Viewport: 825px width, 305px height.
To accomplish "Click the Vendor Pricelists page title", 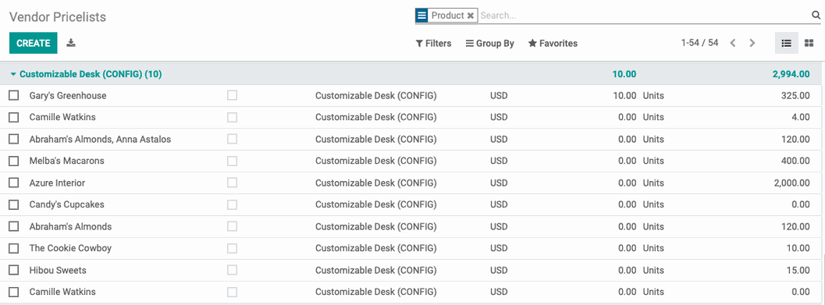I will (58, 17).
